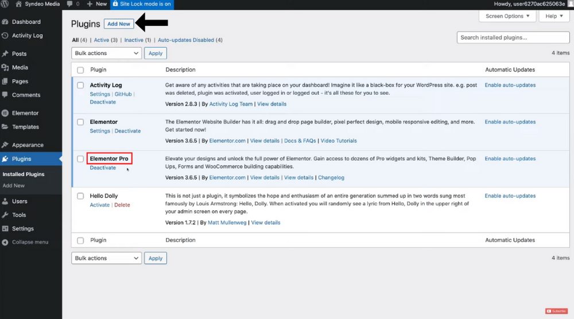574x319 pixels.
Task: Open Elementor plugin Settings link
Action: 100,131
